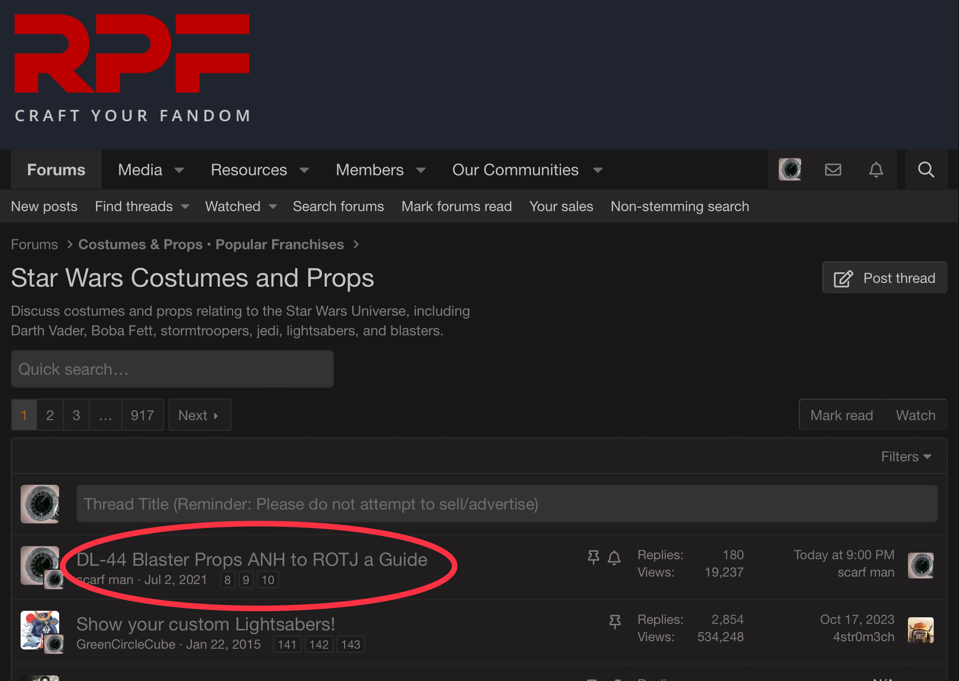Open Your sales

tap(561, 207)
